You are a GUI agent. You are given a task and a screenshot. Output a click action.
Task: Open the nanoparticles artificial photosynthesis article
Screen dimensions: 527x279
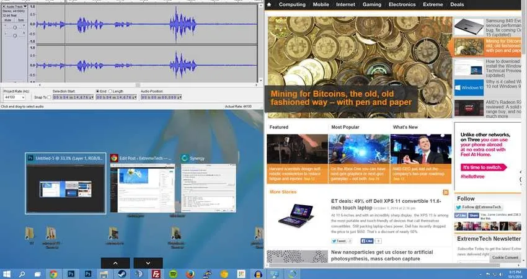point(382,255)
